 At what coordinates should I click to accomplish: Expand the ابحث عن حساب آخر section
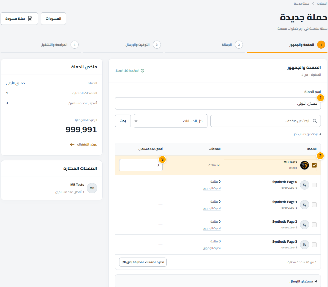(307, 134)
